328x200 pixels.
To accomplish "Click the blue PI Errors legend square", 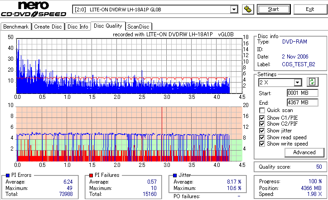I will [8, 176].
